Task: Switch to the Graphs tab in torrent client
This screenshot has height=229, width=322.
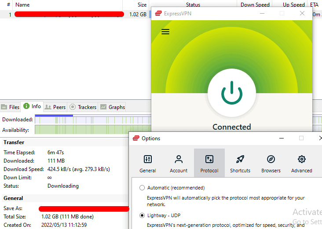Action: pyautogui.click(x=112, y=107)
